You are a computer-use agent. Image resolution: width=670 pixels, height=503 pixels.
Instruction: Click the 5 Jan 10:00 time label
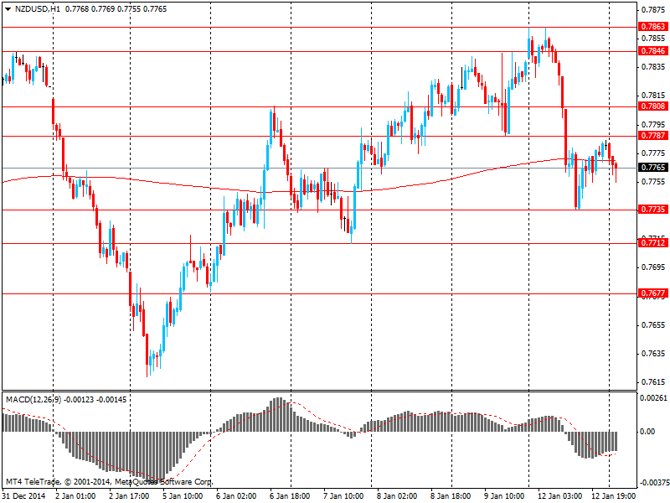pos(182,496)
